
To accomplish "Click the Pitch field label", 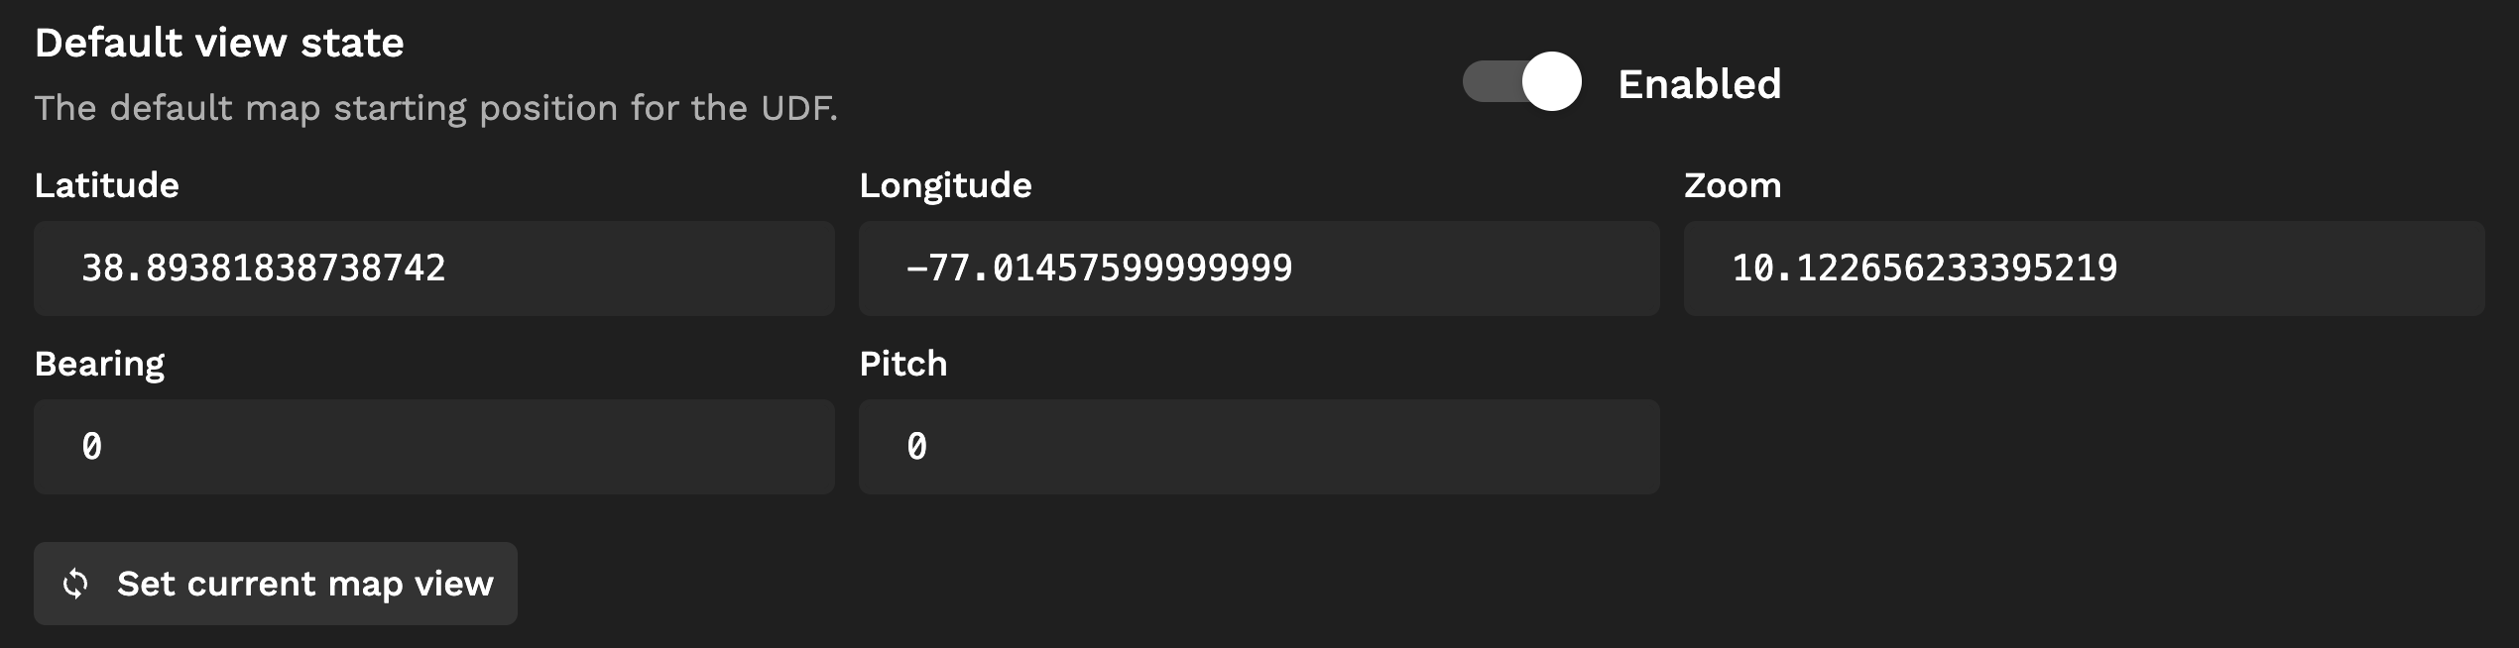I will point(902,364).
